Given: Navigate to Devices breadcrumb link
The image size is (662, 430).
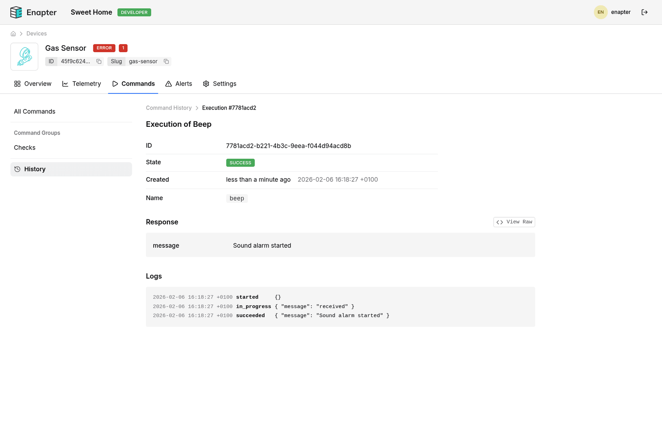Looking at the screenshot, I should pos(36,34).
